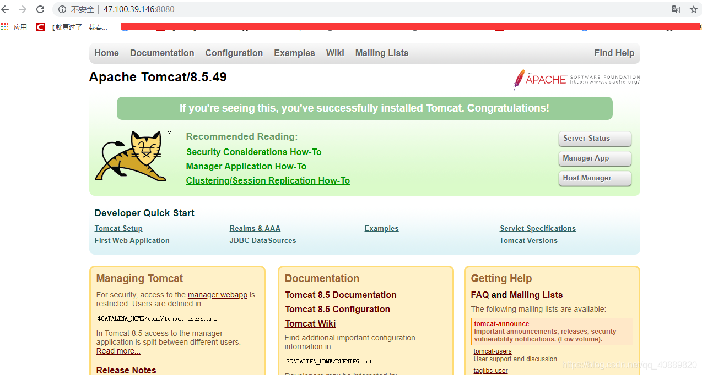Viewport: 702px width, 375px height.
Task: Open Mailing Lists link in Getting Help
Action: click(536, 295)
